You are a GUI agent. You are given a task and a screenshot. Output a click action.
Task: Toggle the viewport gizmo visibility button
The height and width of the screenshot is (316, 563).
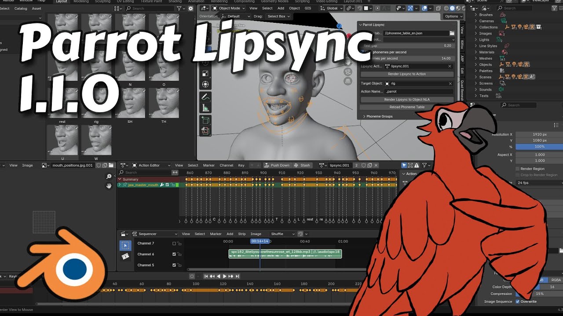[411, 8]
